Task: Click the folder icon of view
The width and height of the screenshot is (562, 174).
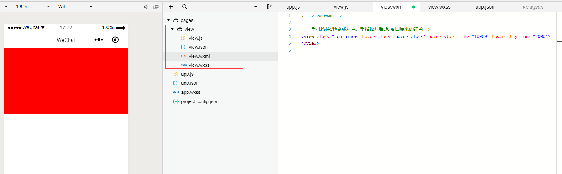Action: coord(179,29)
